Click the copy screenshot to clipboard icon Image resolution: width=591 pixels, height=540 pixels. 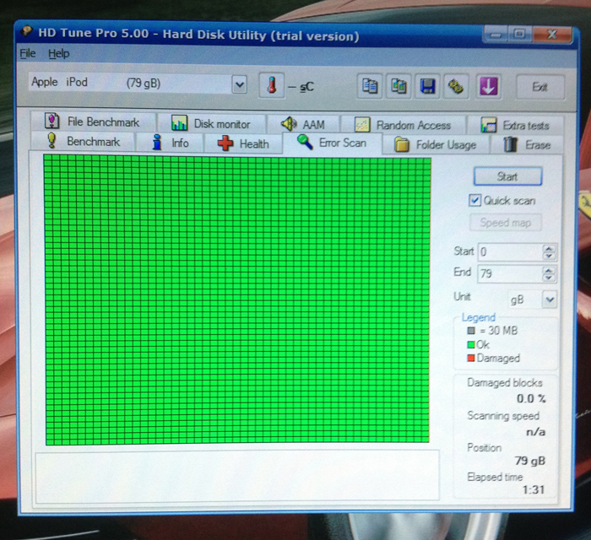[399, 86]
